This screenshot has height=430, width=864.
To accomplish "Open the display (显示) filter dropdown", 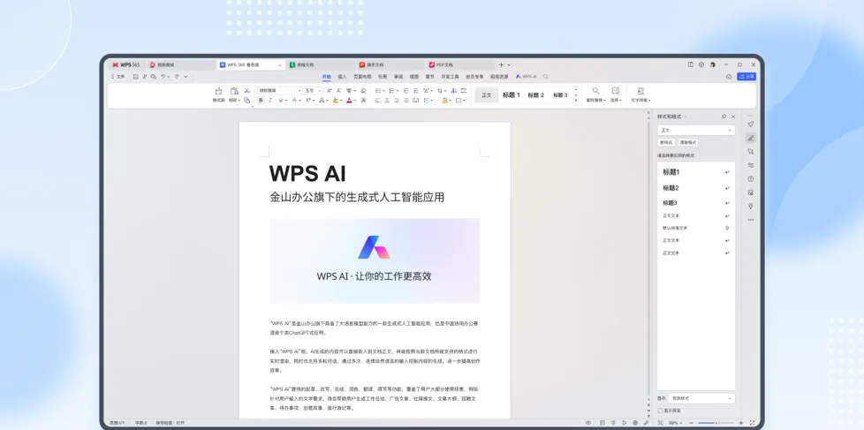I will coord(702,398).
